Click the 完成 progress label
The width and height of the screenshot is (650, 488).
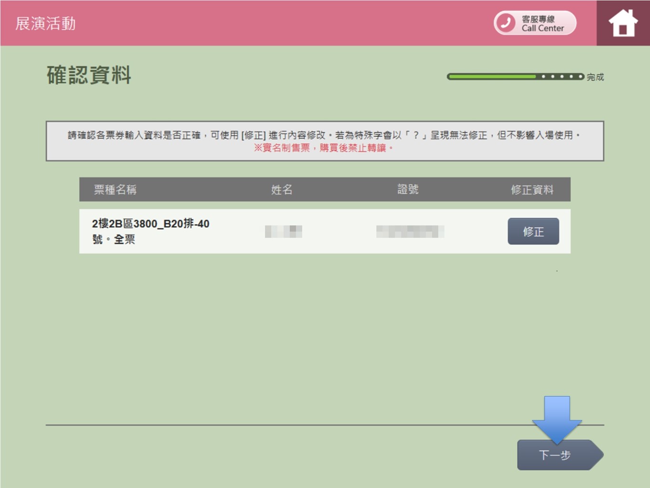point(595,77)
